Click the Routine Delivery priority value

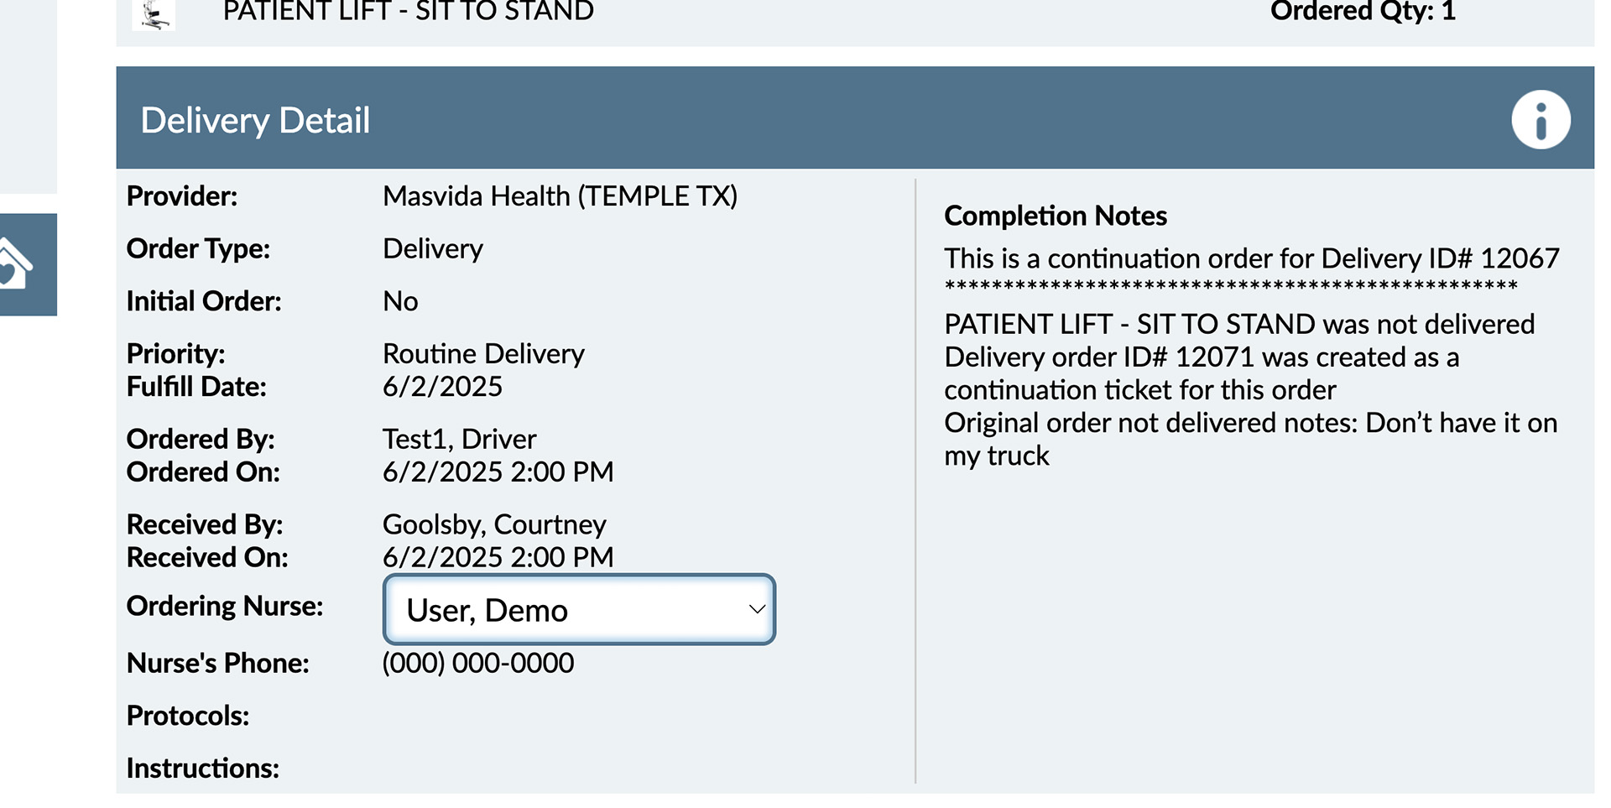coord(483,354)
